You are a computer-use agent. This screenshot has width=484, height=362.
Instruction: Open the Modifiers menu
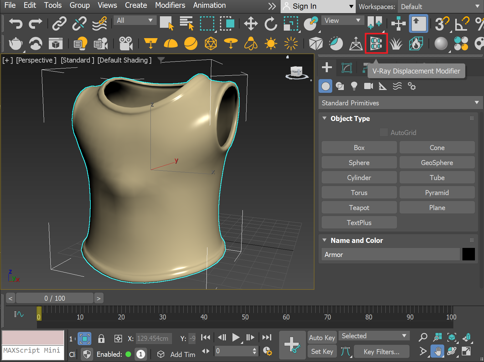click(170, 5)
